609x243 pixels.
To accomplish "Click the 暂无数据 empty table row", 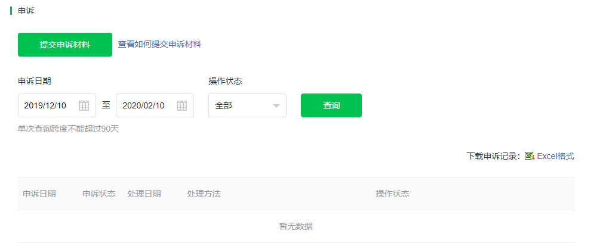I will tap(296, 226).
